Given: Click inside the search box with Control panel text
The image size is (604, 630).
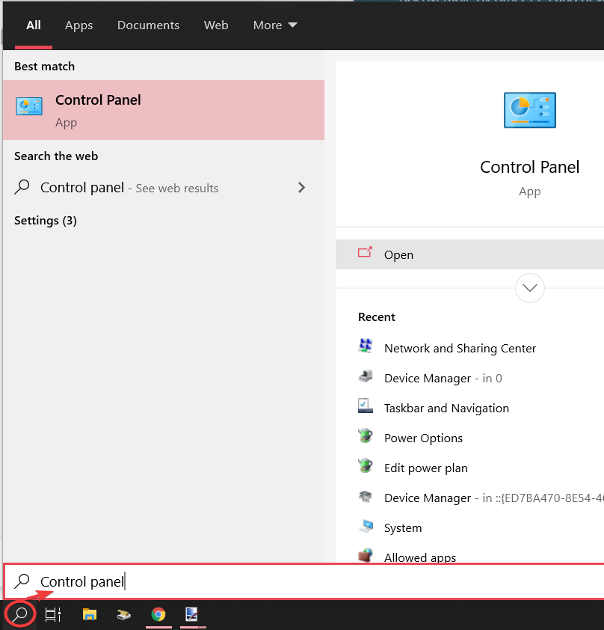Looking at the screenshot, I should tap(303, 581).
